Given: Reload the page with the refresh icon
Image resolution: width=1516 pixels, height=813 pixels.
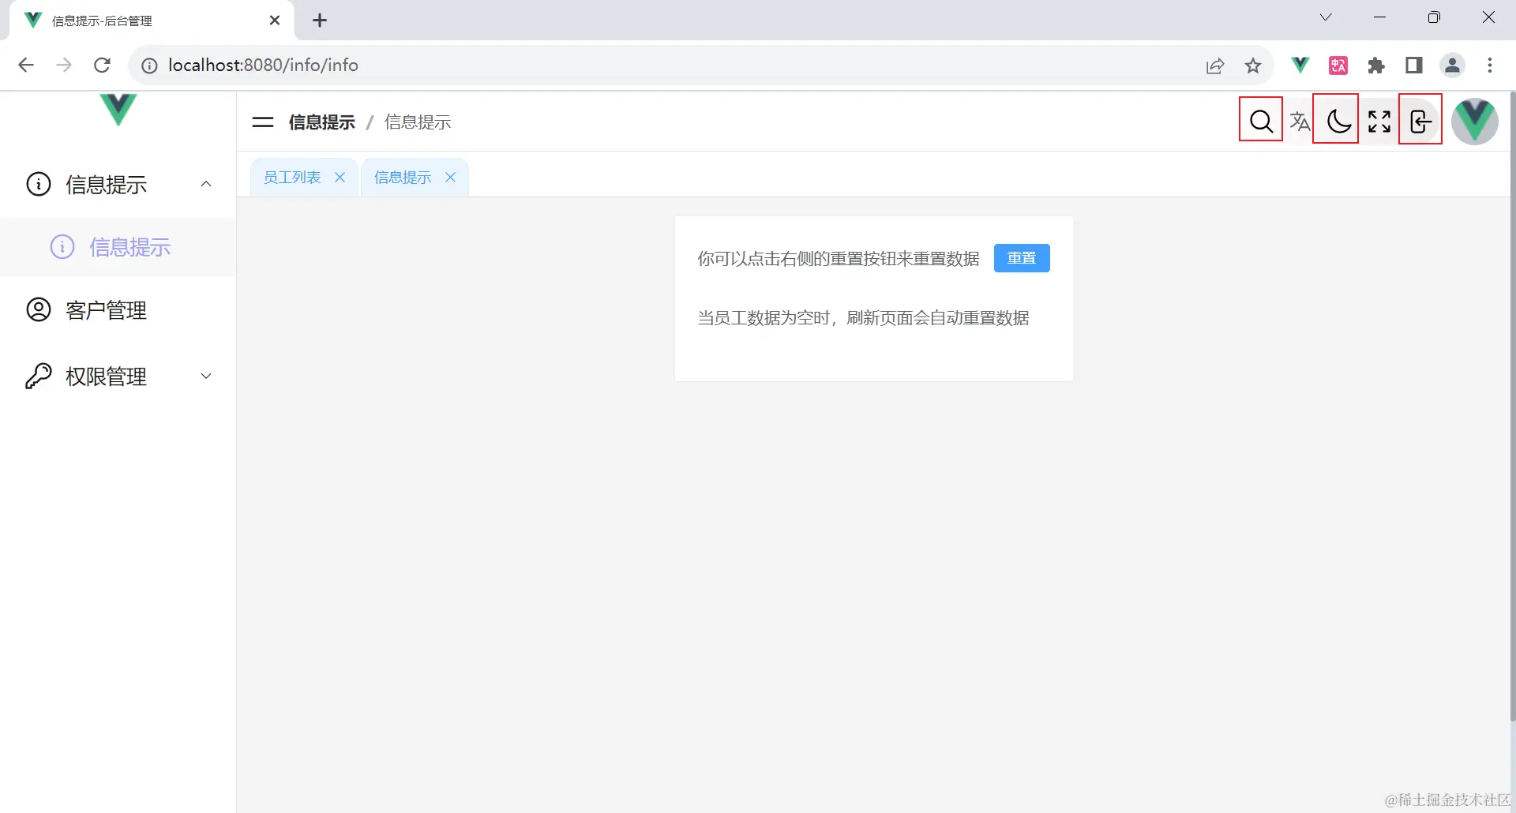Looking at the screenshot, I should pos(102,65).
